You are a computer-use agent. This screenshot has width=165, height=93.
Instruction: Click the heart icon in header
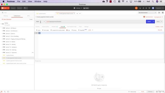point(149,8)
